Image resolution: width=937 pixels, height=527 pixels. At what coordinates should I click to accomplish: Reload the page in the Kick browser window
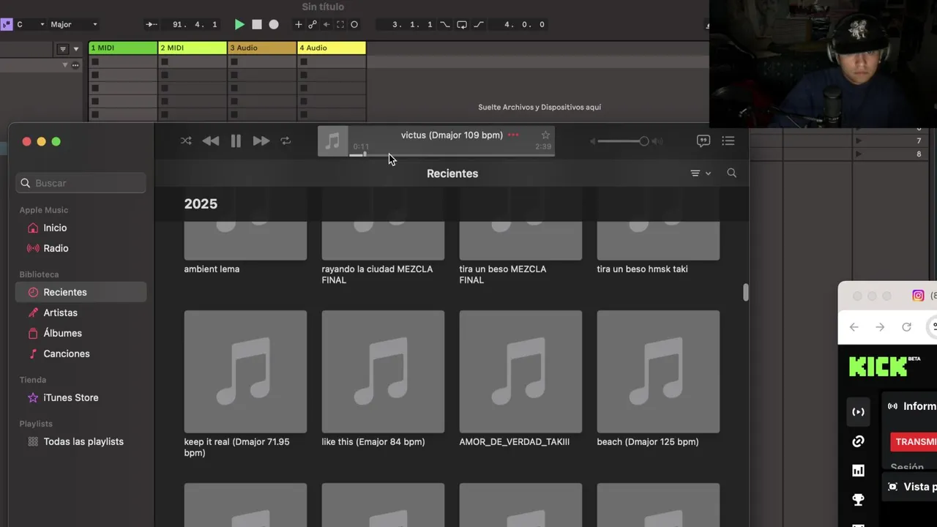coord(906,327)
